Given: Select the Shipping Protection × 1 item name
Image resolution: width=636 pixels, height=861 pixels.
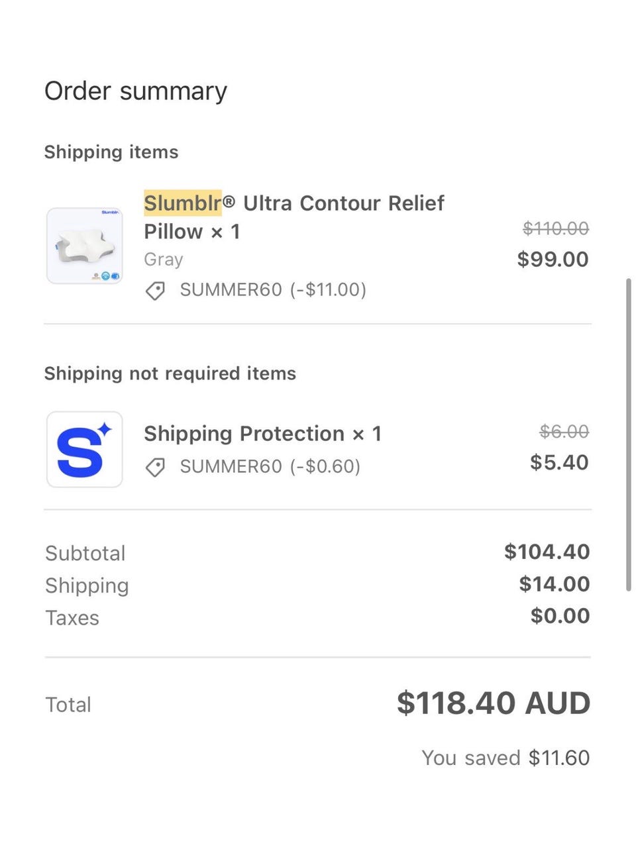Looking at the screenshot, I should [x=262, y=434].
